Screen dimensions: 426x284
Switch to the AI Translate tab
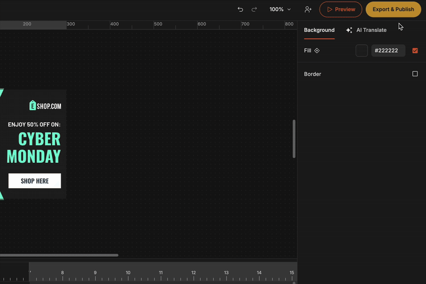[x=371, y=30]
